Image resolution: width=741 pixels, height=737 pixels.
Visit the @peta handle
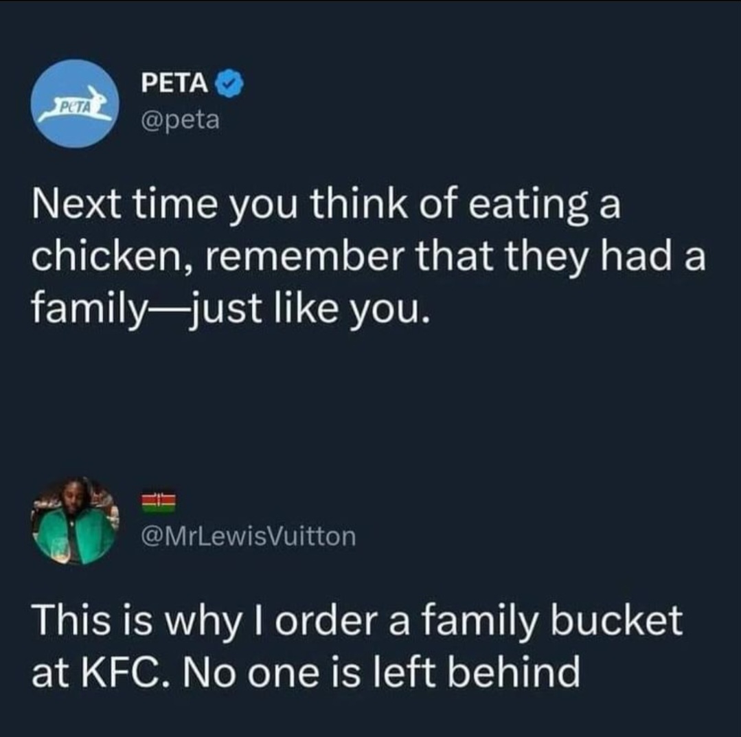click(x=181, y=120)
